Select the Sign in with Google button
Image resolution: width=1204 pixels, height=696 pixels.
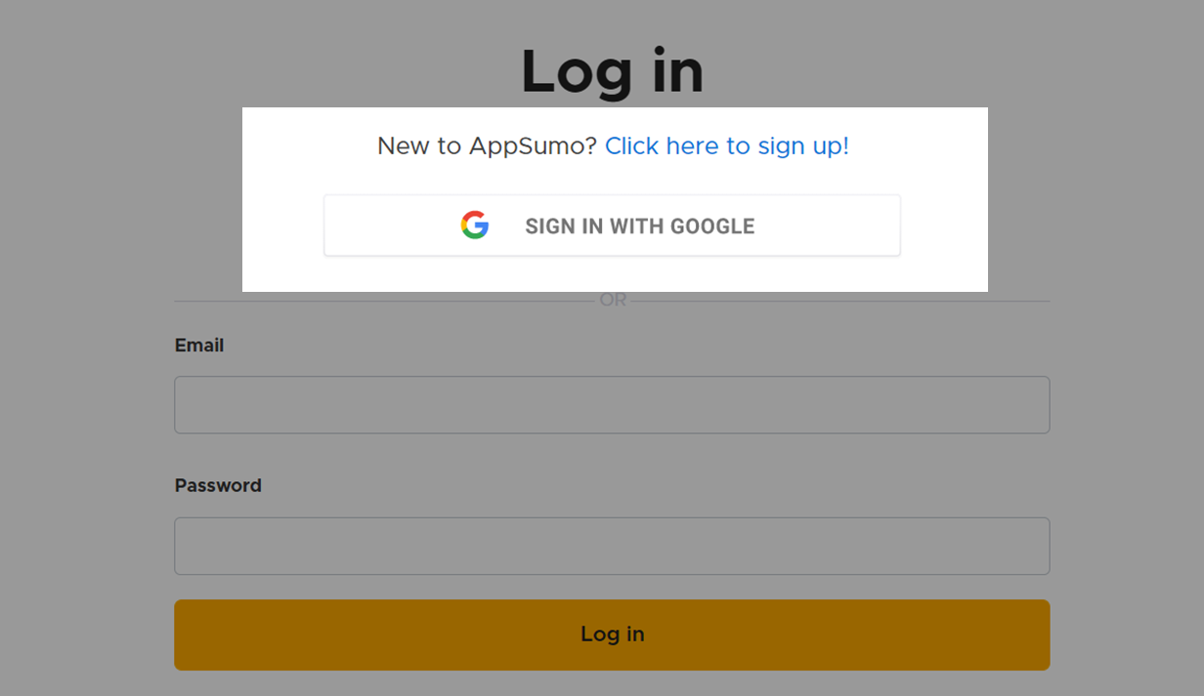click(x=612, y=225)
